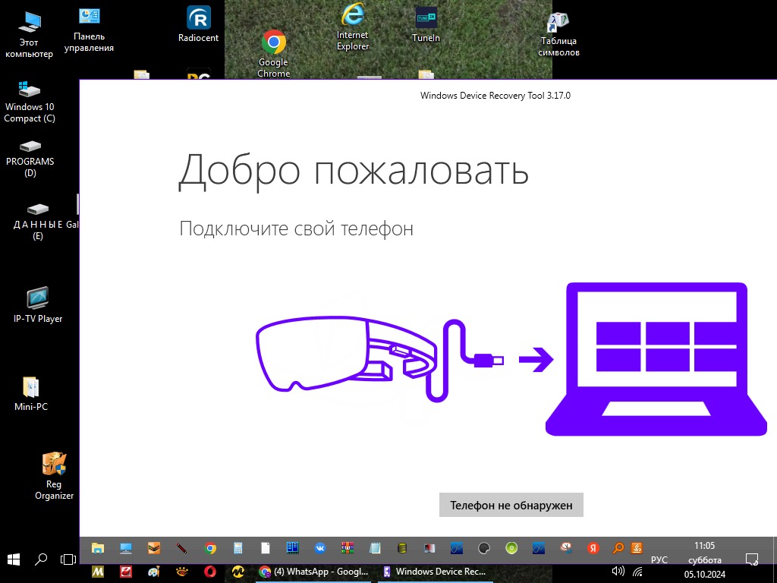
Task: Open the notification center icon
Action: (752, 559)
